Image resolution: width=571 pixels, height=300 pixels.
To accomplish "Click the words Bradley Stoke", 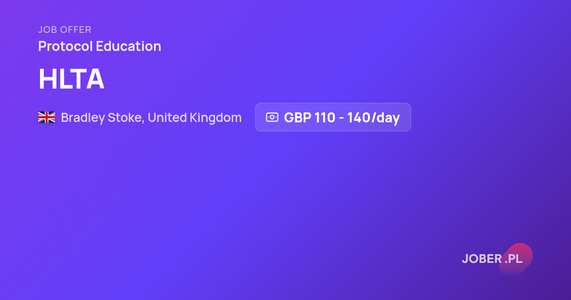I will coord(101,118).
